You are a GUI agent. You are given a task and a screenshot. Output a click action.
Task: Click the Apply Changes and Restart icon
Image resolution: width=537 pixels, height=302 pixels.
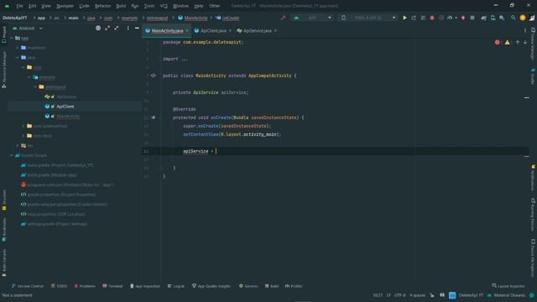click(414, 18)
